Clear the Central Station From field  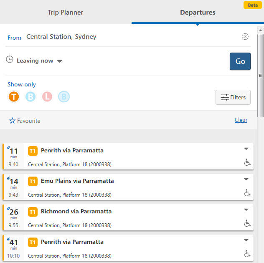click(x=245, y=36)
